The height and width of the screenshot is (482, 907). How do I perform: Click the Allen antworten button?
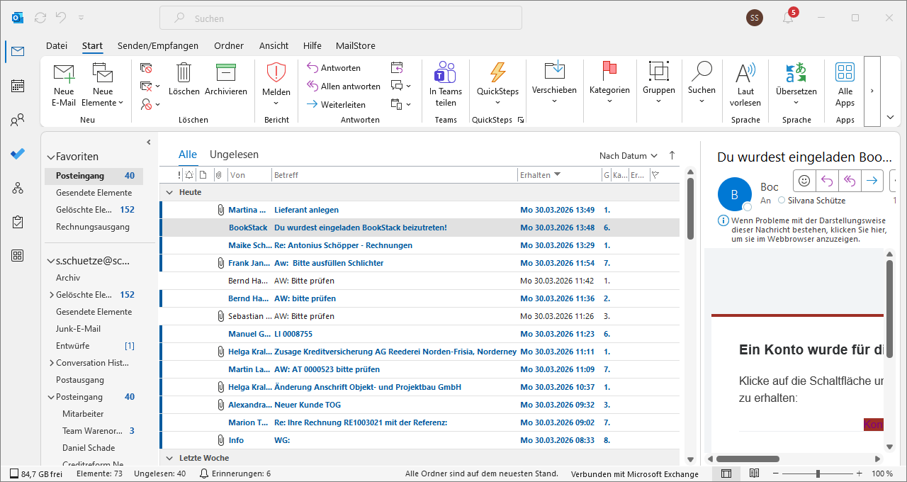[344, 86]
